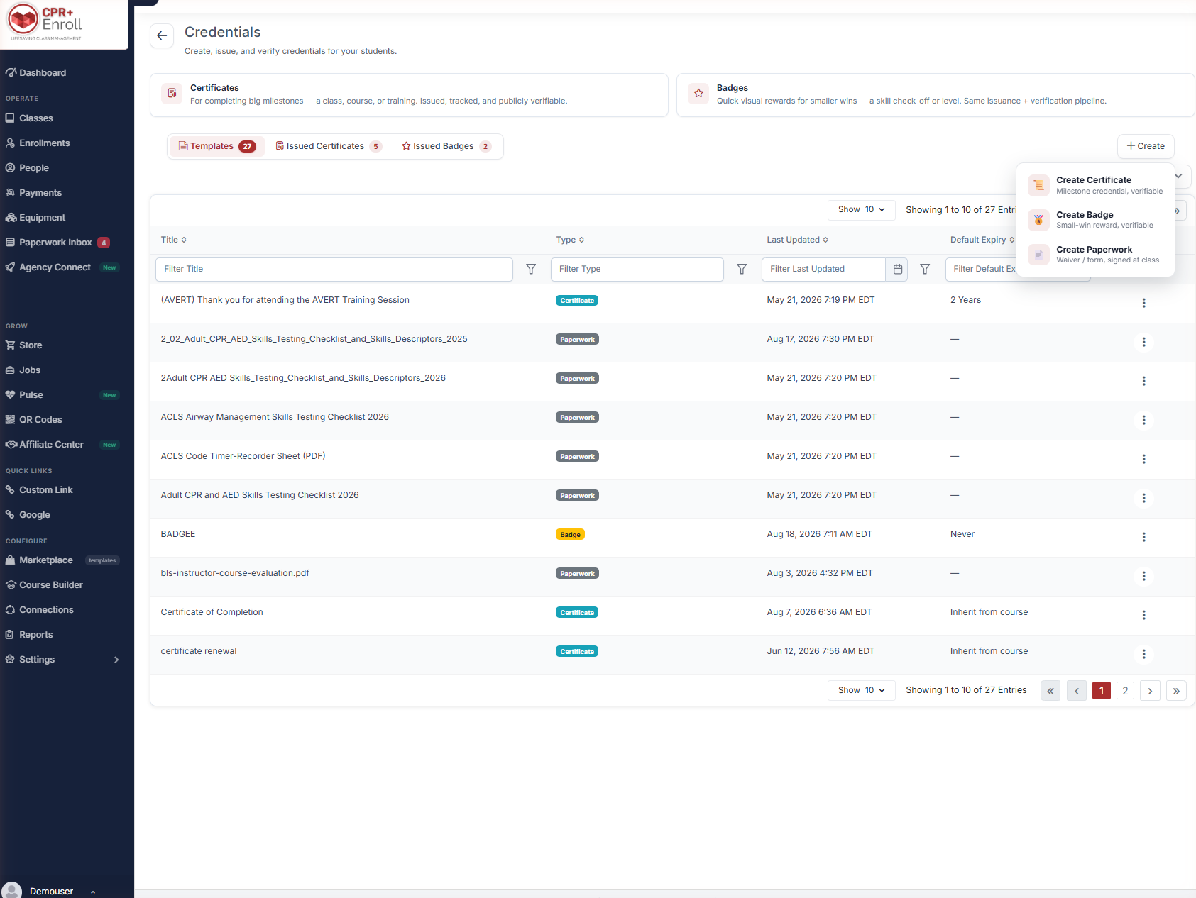The height and width of the screenshot is (898, 1196).
Task: Switch to the Templates tab
Action: click(217, 146)
